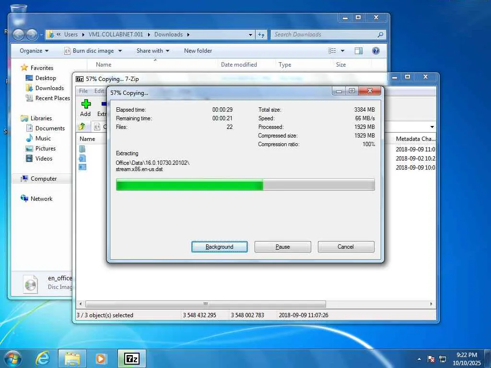
Task: Open view options dropdown arrow
Action: [x=342, y=51]
